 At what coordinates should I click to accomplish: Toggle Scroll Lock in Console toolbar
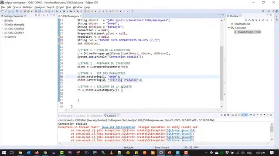(x=236, y=115)
